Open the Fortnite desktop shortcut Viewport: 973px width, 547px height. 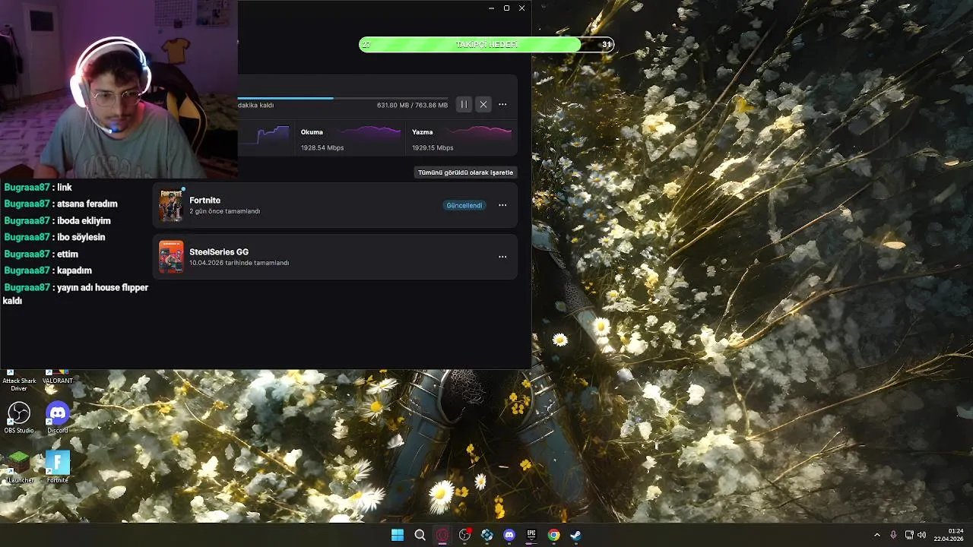pyautogui.click(x=58, y=467)
